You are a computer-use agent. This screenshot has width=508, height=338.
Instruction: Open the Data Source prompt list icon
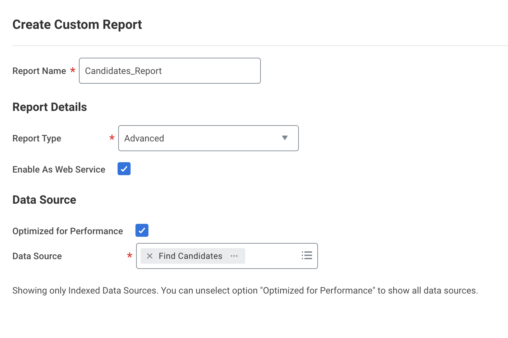click(307, 256)
